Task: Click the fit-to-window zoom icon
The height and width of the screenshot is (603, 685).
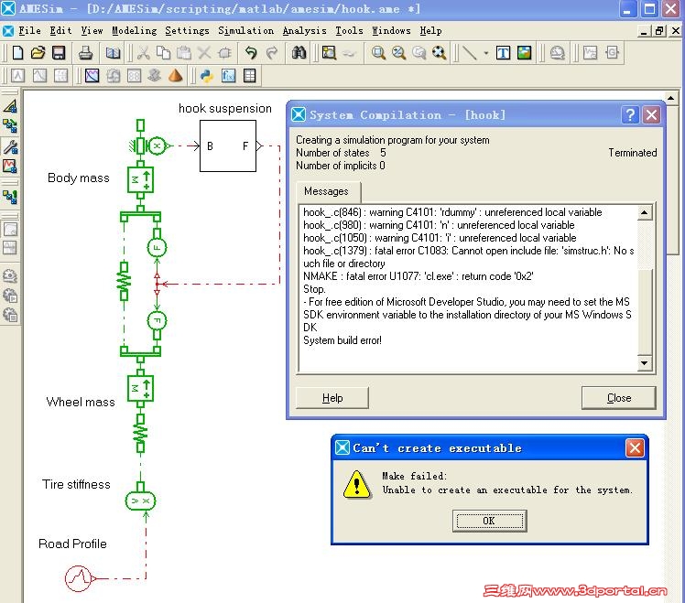Action: tap(439, 53)
